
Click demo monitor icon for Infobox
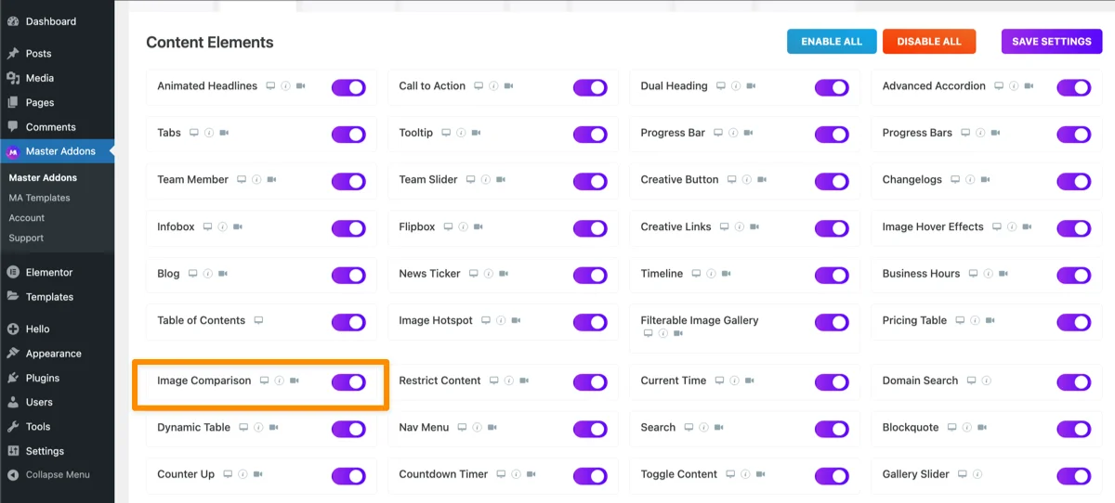[x=208, y=227]
